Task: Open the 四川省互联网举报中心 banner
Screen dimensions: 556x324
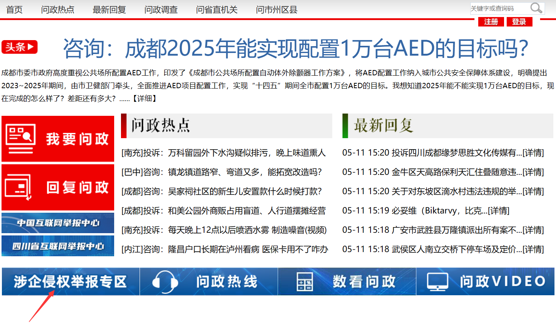Action: click(58, 246)
